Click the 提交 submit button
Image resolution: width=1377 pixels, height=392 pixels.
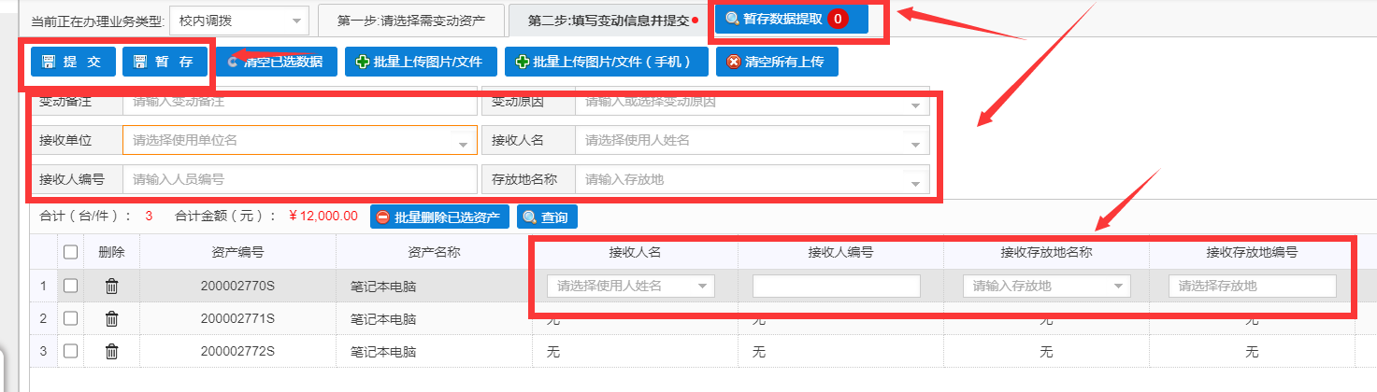72,63
